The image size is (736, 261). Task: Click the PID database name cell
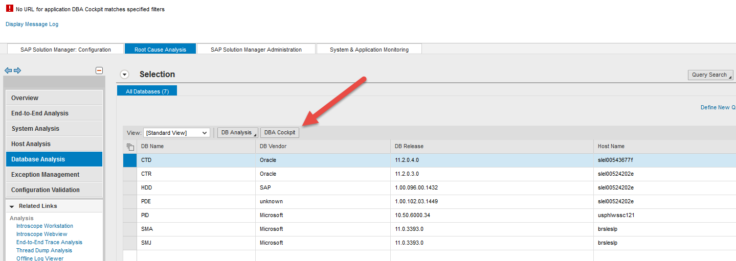(196, 216)
